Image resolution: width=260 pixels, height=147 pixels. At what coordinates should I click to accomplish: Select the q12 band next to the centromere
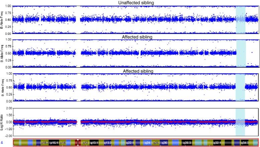[85, 143]
